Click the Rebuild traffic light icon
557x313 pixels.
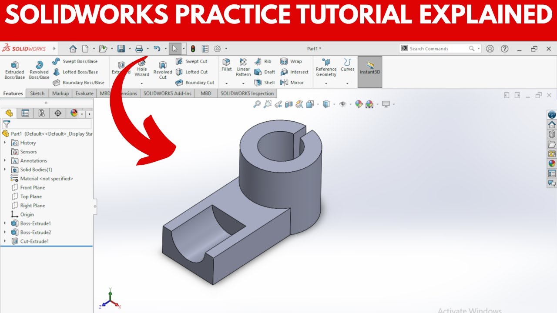point(193,49)
